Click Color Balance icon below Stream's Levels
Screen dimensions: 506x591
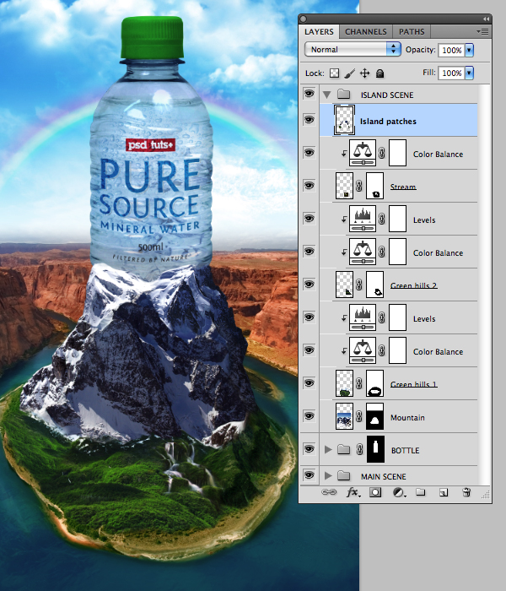363,252
